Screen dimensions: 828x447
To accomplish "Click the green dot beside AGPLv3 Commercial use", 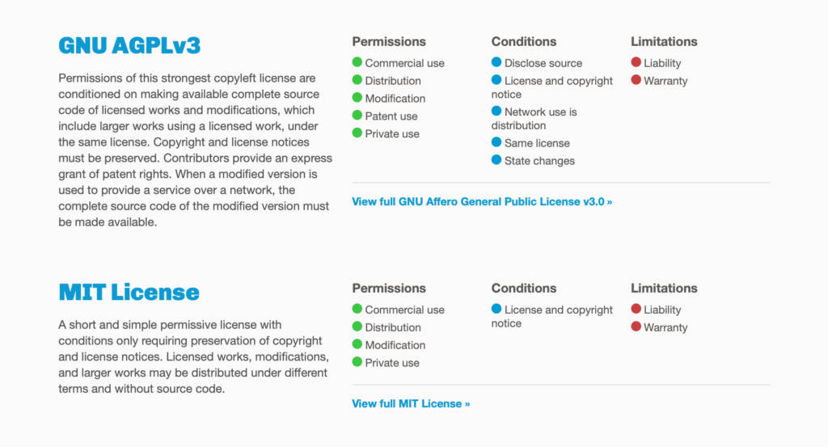I will (x=357, y=62).
